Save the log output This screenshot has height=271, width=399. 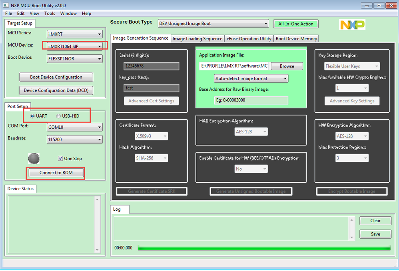pos(375,234)
